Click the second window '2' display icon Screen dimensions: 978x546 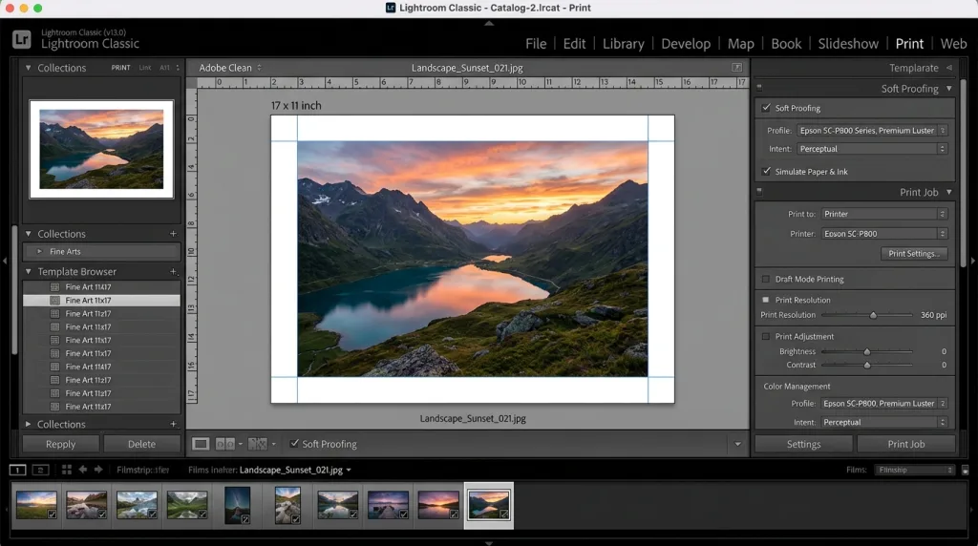tap(40, 470)
